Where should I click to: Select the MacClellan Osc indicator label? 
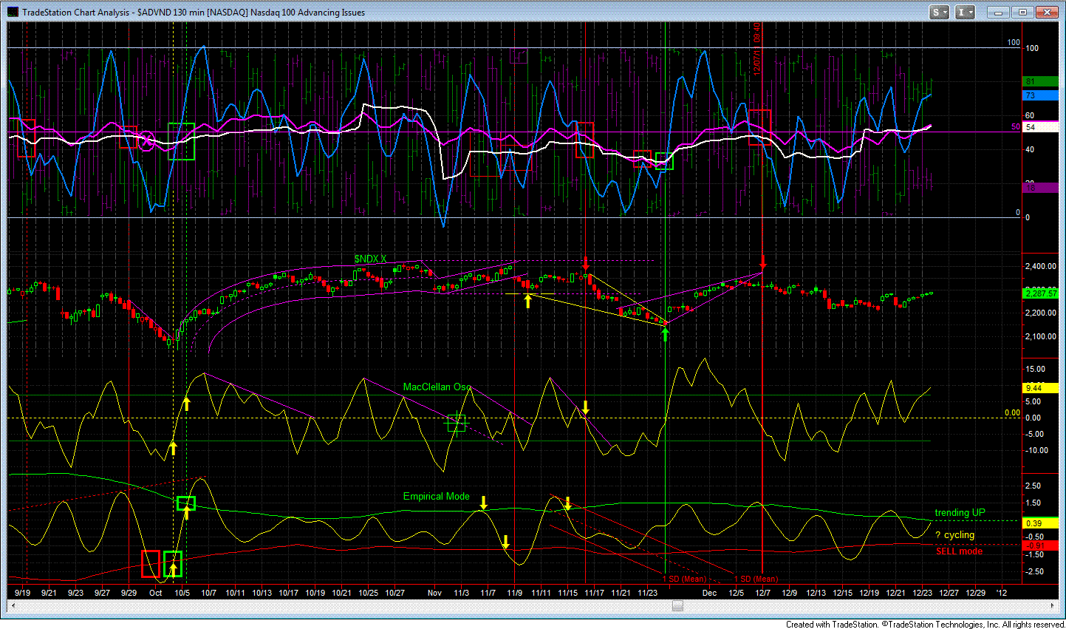click(x=437, y=387)
